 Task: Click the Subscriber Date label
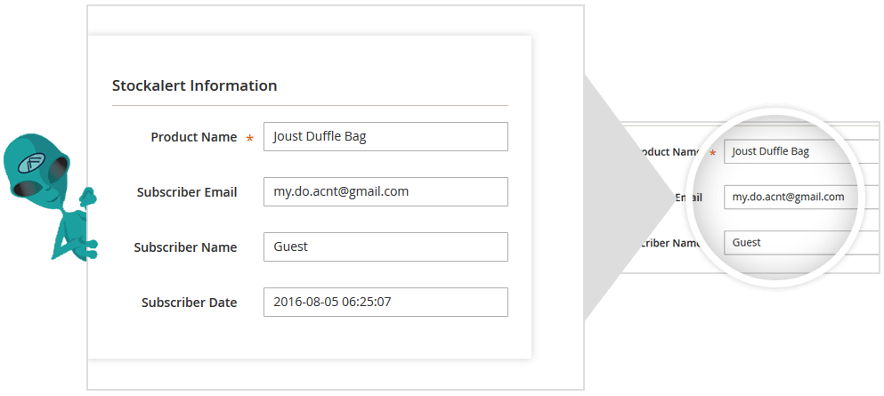189,303
